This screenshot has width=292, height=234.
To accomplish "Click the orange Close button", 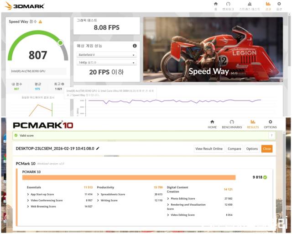I will tap(267, 149).
